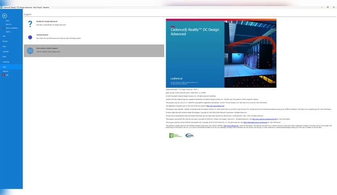Select the Help page in the sidebar
Screen dimensions: 337x195
[x=11, y=67]
